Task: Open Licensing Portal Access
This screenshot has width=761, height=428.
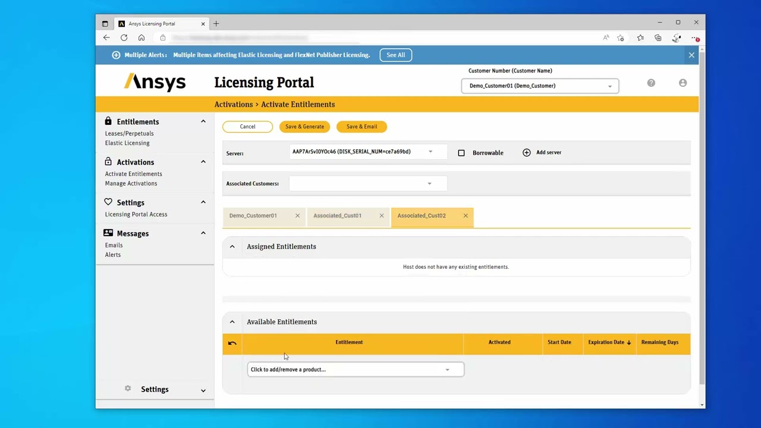Action: click(x=136, y=215)
